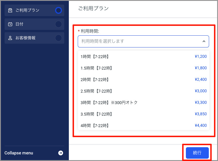The height and width of the screenshot is (161, 218).
Task: Click the ¥4,400 price
Action: click(201, 125)
